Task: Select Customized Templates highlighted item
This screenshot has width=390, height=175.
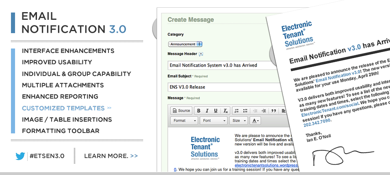Action: click(67, 108)
